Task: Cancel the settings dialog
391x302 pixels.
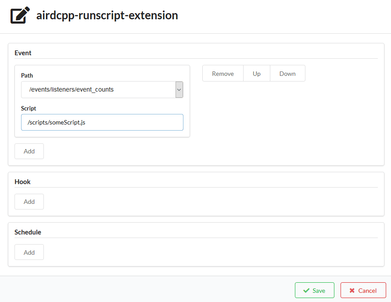Action: tap(363, 290)
